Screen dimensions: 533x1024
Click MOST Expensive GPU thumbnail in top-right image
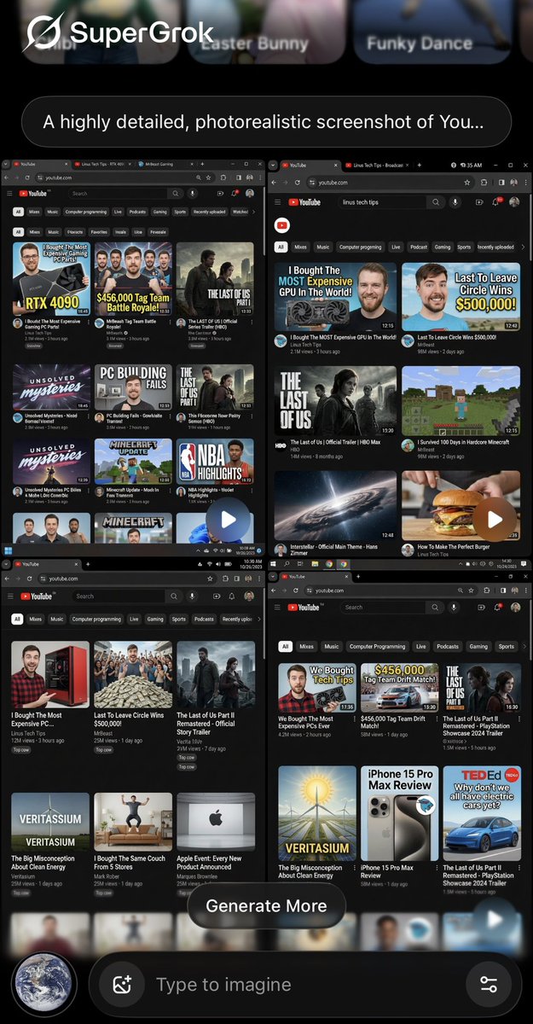coord(335,296)
